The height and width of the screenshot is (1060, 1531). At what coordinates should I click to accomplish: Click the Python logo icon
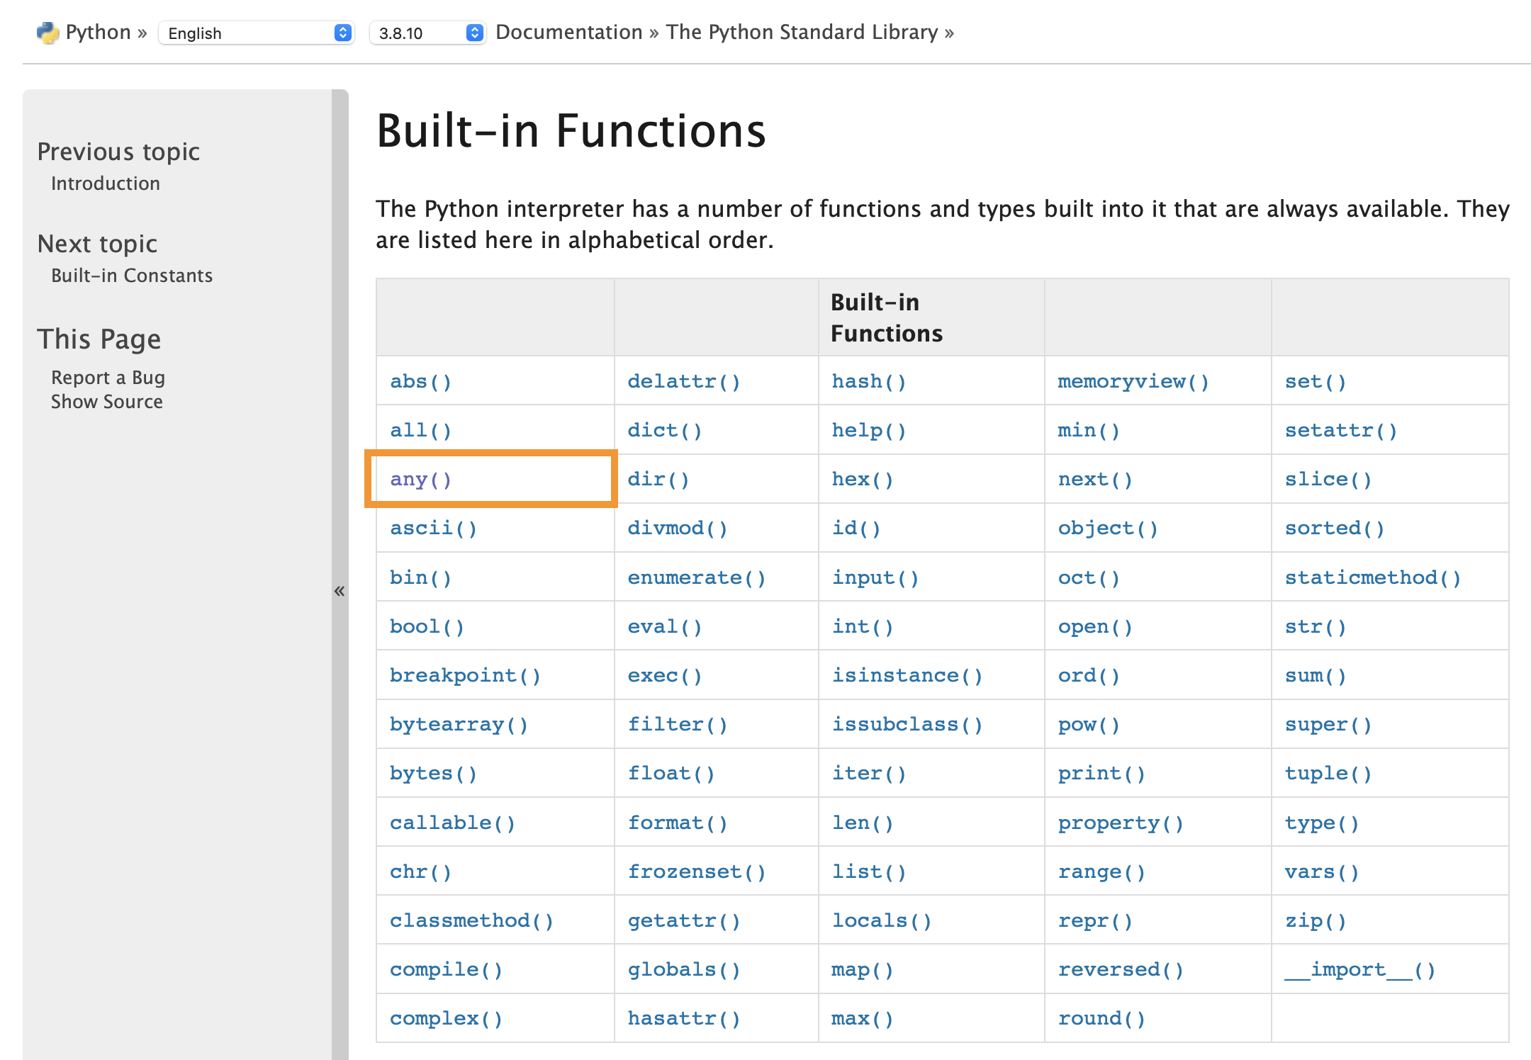click(x=48, y=33)
